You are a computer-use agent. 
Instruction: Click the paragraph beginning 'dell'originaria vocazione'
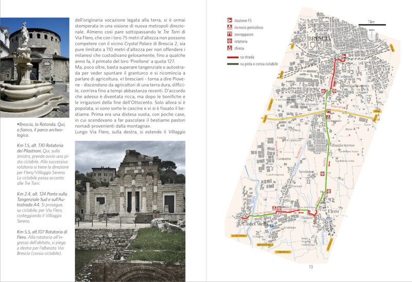tap(130, 41)
